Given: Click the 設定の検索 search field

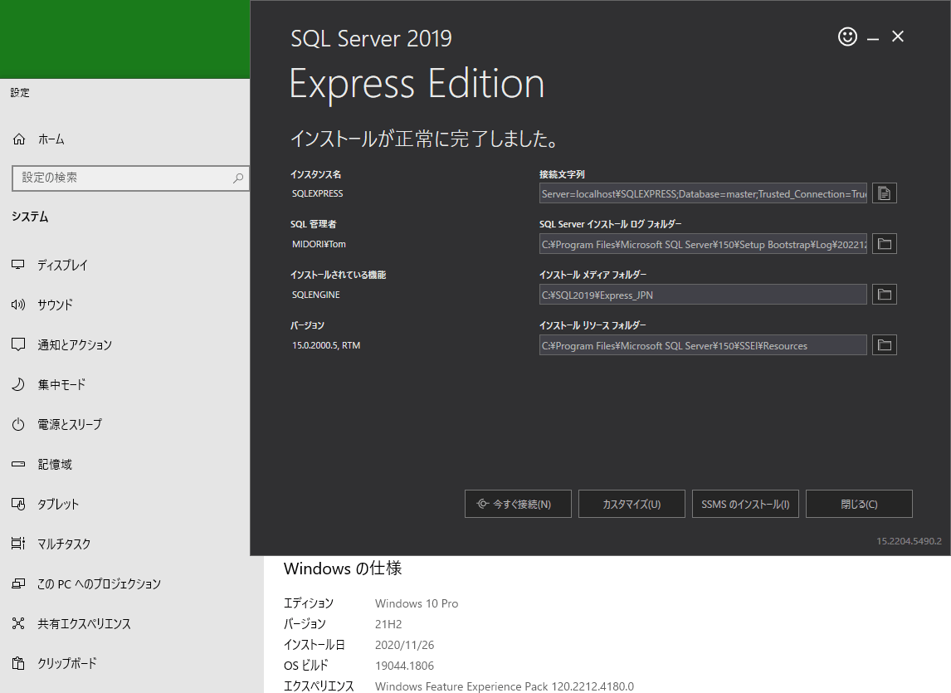Looking at the screenshot, I should (x=130, y=178).
